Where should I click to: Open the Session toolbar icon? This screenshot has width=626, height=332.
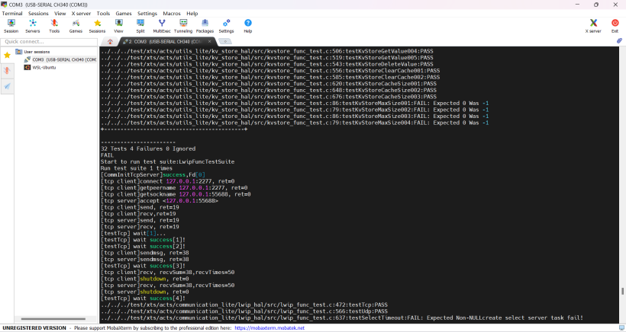point(11,27)
